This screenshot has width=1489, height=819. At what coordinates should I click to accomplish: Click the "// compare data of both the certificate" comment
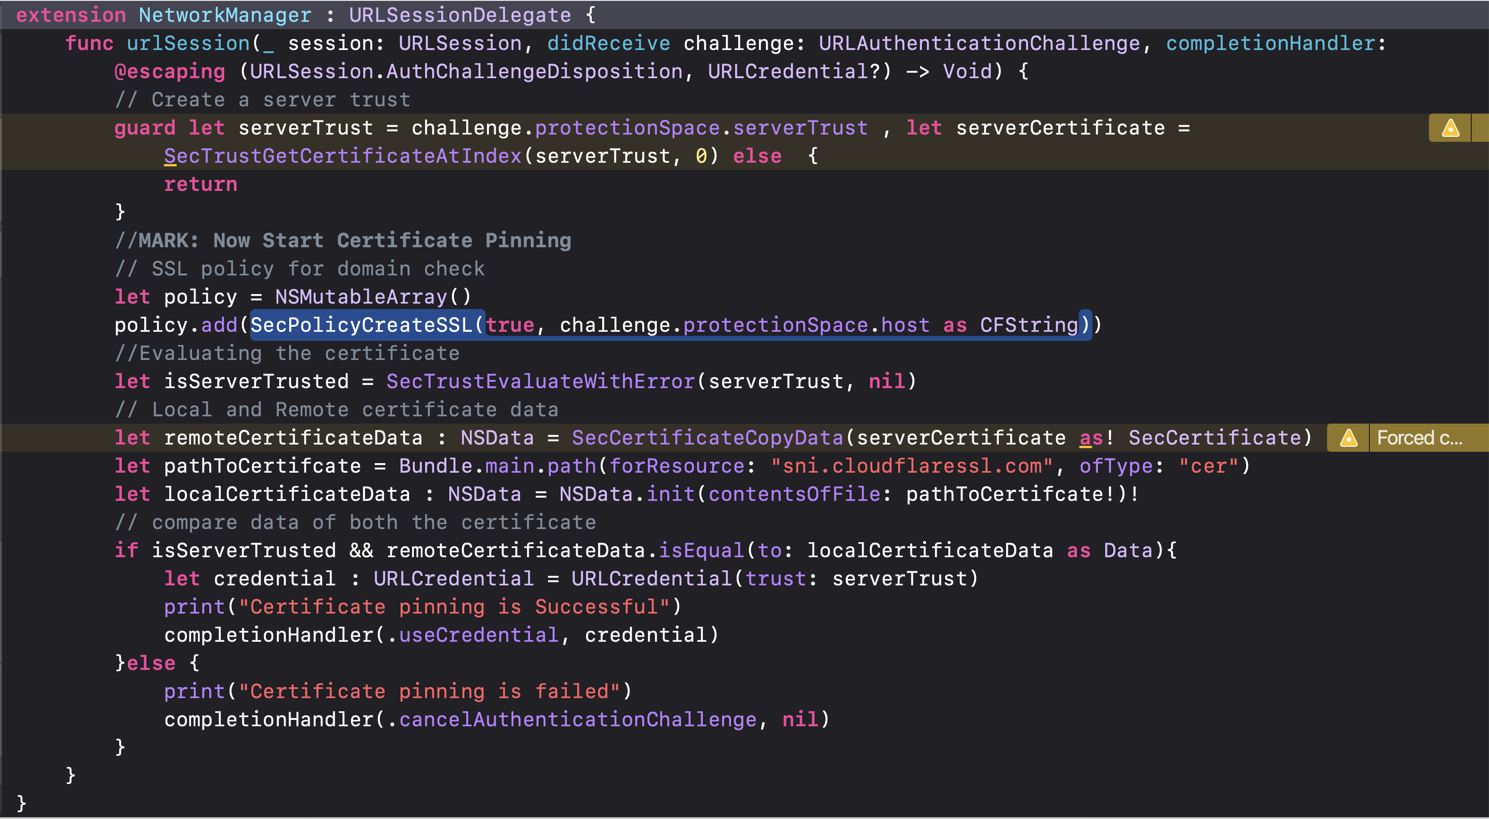coord(355,522)
